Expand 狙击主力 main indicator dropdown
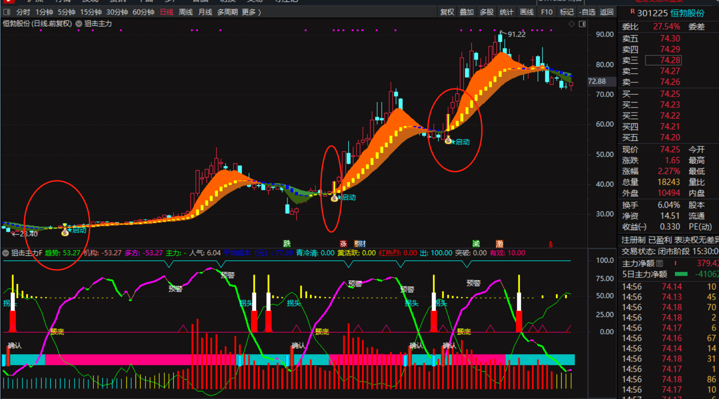Image resolution: width=719 pixels, height=399 pixels. [x=79, y=24]
